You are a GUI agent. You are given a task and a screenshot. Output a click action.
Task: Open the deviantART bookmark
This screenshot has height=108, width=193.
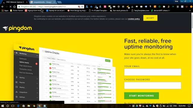(160, 10)
